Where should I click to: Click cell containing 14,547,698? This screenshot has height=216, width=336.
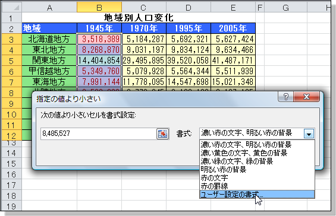(x=189, y=82)
